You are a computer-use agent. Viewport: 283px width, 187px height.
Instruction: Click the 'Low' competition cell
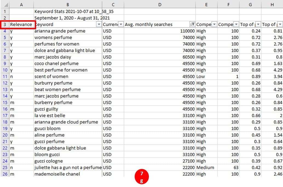[206, 77]
